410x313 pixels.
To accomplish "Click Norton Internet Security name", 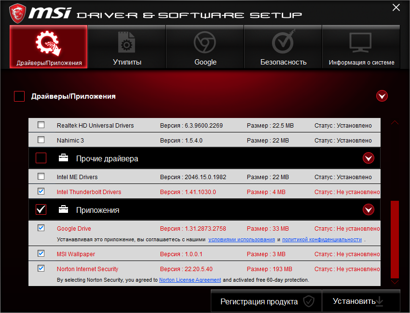I will [87, 269].
